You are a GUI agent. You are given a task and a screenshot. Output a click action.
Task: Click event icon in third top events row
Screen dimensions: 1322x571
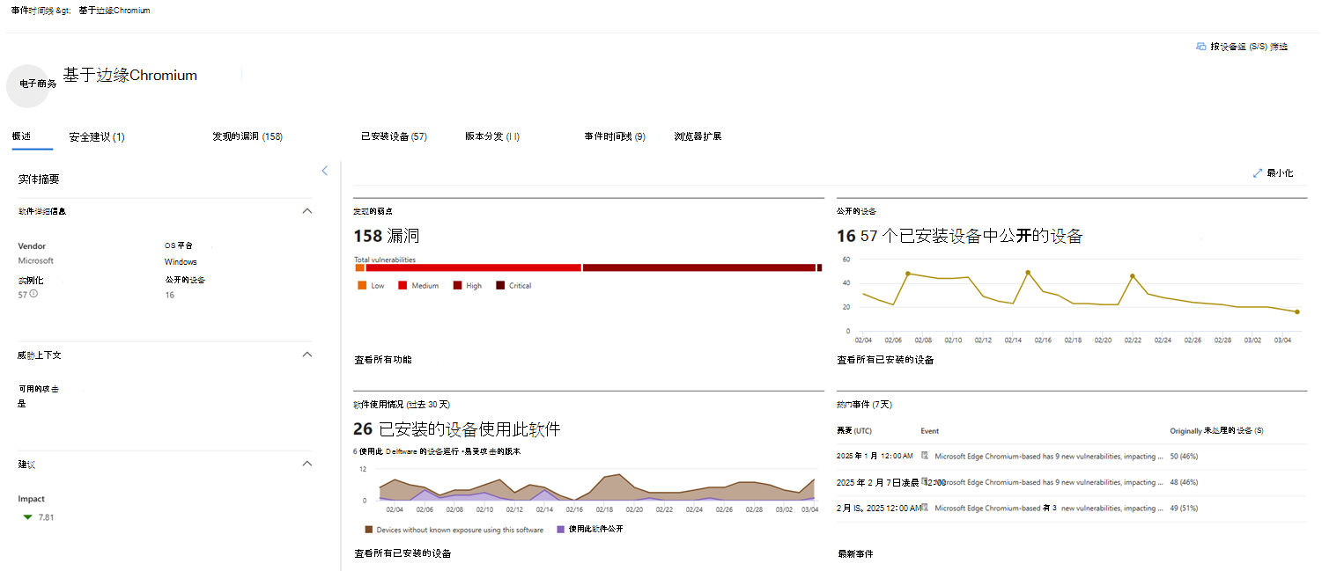click(x=927, y=508)
